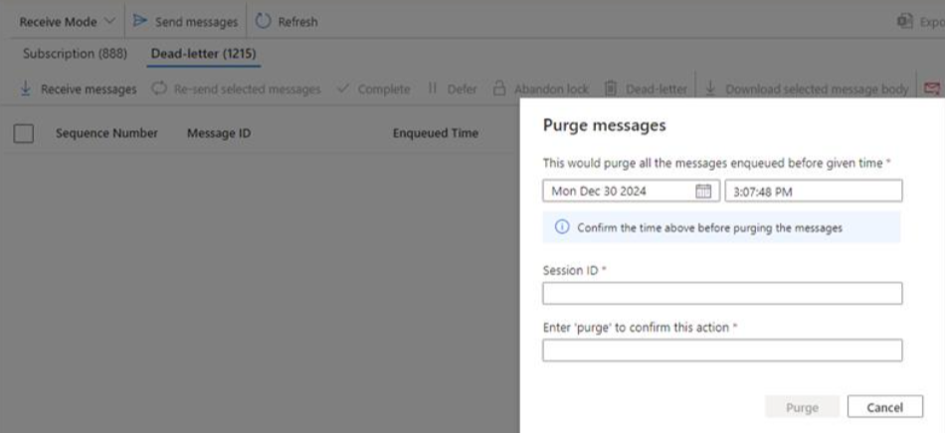The height and width of the screenshot is (433, 945).
Task: Focus the Session ID input field
Action: [x=722, y=293]
